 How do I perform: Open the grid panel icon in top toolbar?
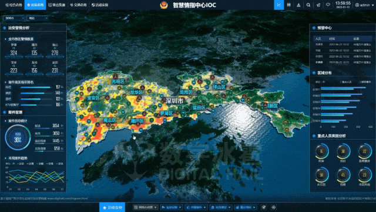click(x=288, y=5)
